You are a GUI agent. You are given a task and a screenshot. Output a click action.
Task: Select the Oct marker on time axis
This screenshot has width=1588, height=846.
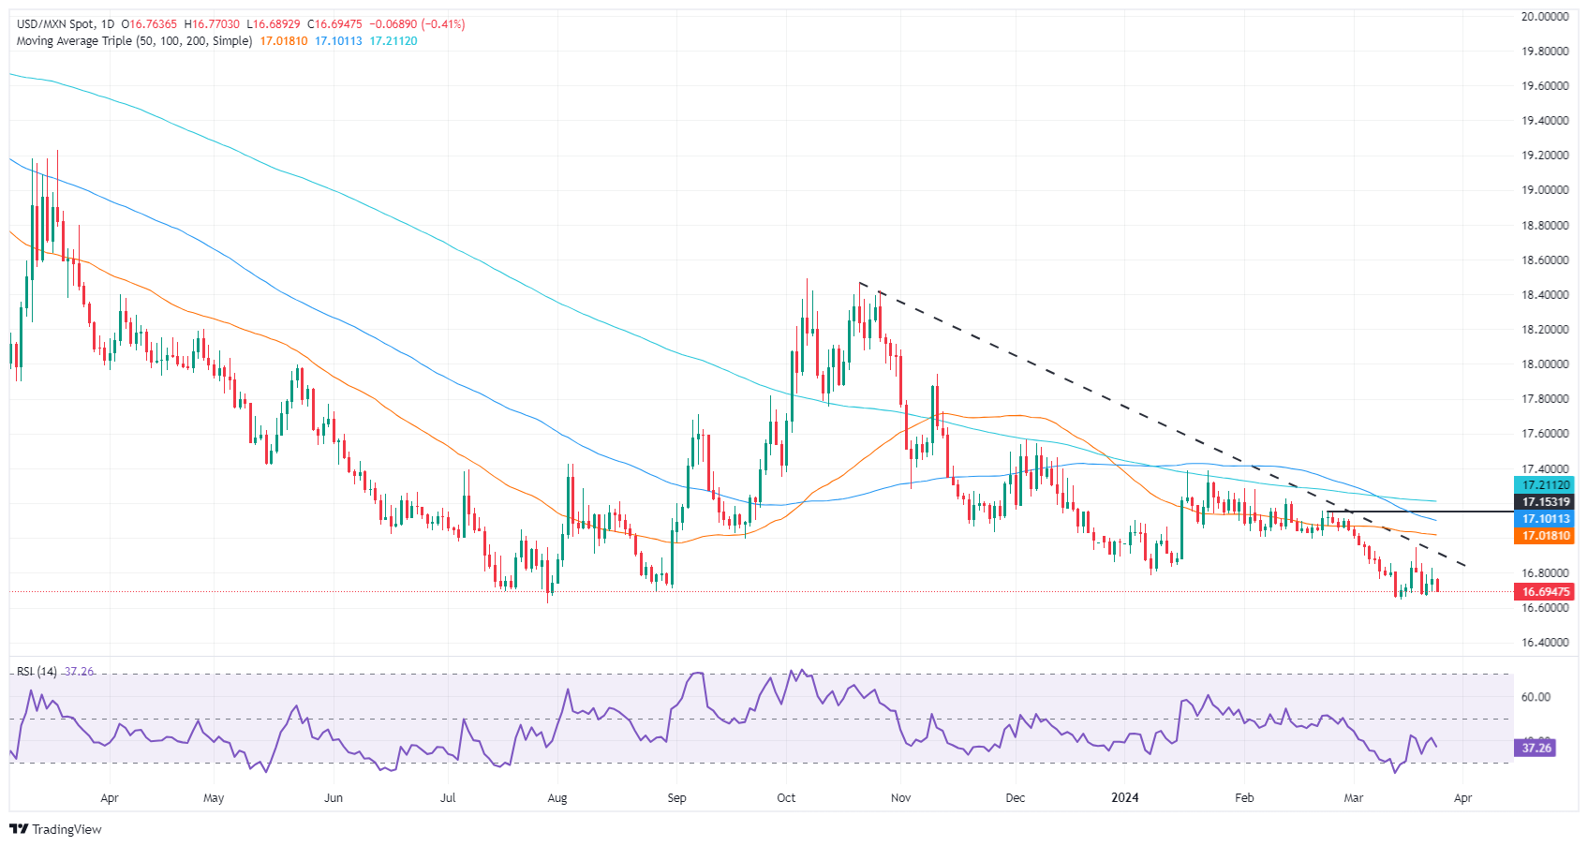[x=786, y=798]
